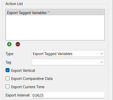Expand the Tag list via its chevron arrow

[x=102, y=62]
